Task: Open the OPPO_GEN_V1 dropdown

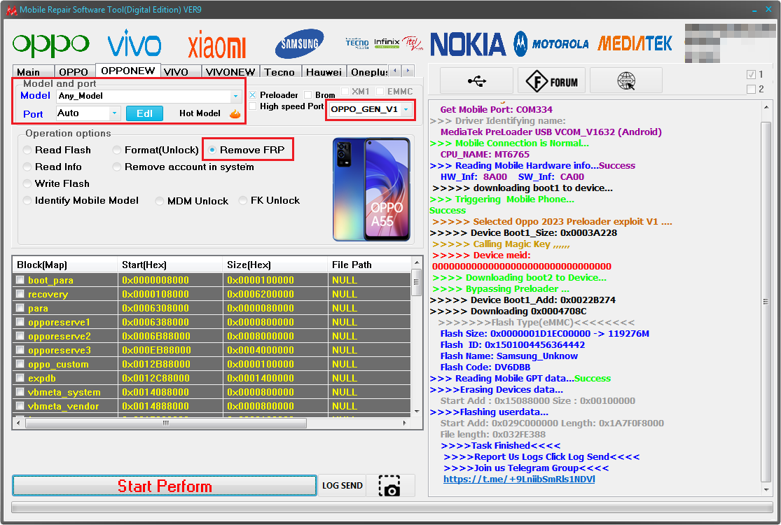Action: click(x=406, y=109)
